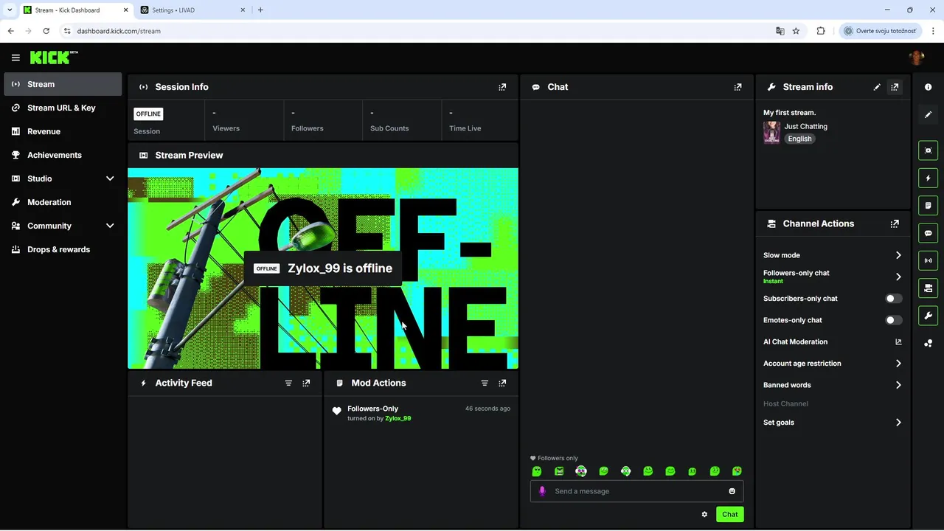Click the translate page icon in the address bar
The width and height of the screenshot is (944, 531).
pyautogui.click(x=780, y=31)
